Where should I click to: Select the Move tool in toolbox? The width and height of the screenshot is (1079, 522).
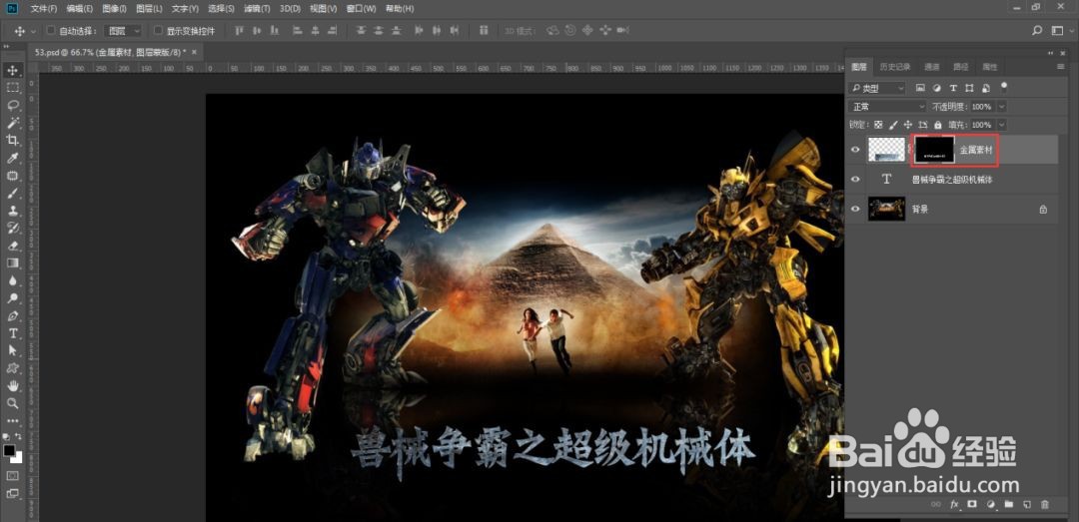coord(12,70)
